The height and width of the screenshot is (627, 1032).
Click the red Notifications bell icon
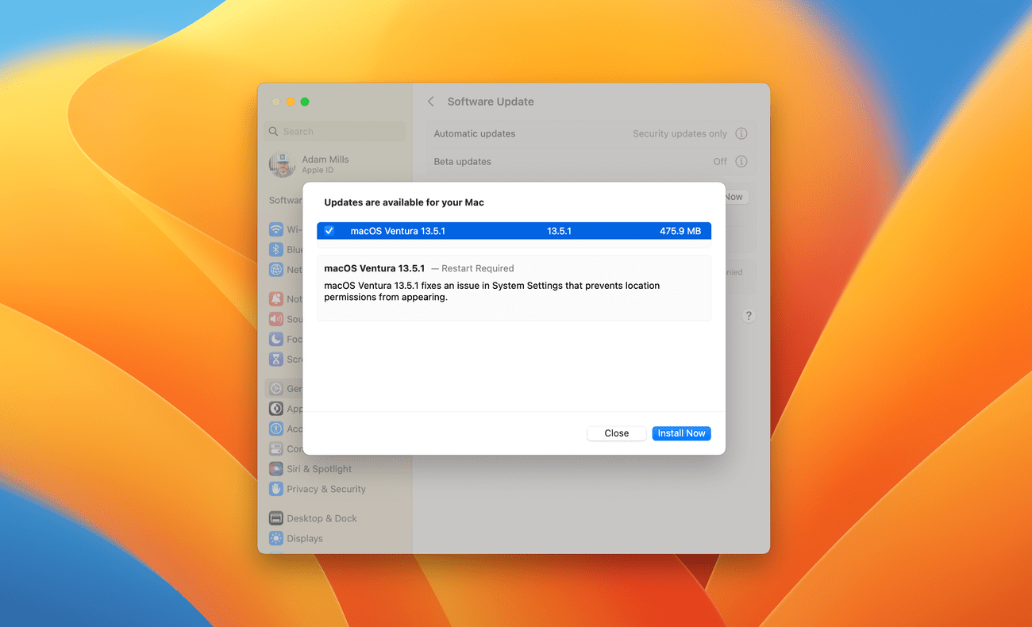click(275, 298)
